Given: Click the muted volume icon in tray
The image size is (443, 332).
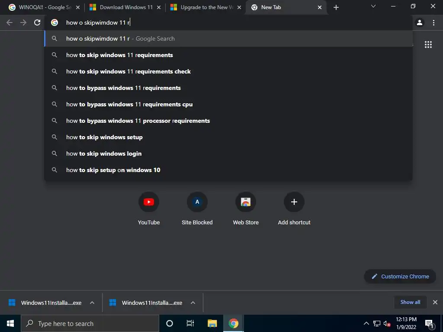Looking at the screenshot, I should (387, 323).
